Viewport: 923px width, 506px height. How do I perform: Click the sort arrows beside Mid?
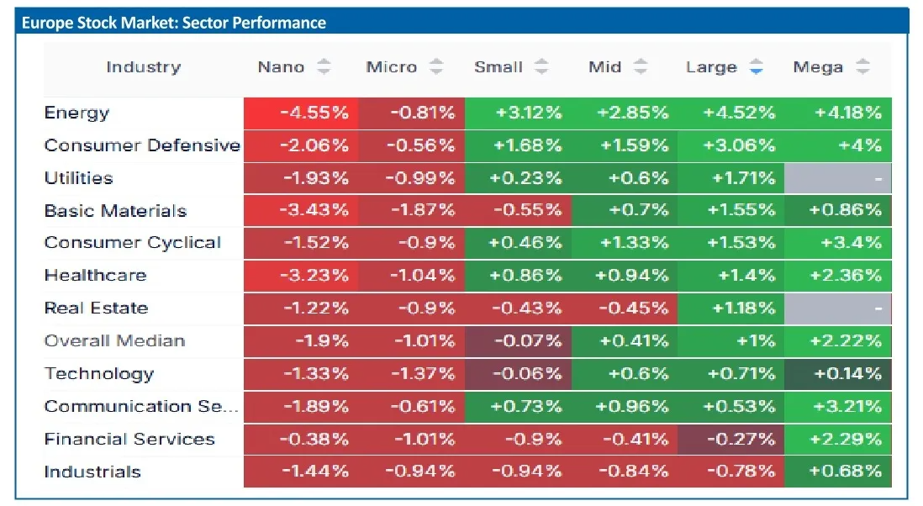pyautogui.click(x=641, y=66)
